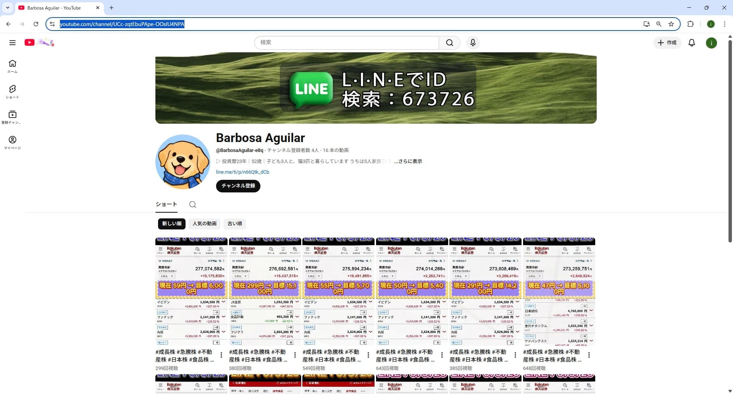733x394 pixels.
Task: Open the short showing 275,894,234 total
Action: 338,292
